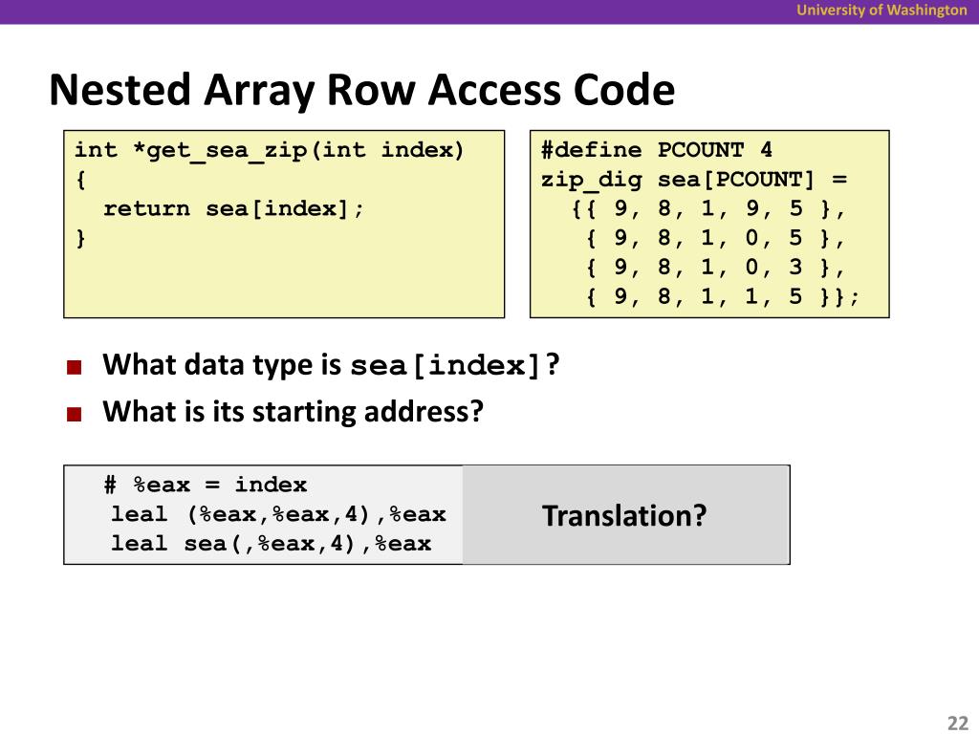Click the array row { 9, 8, 1, 0, 3 }
This screenshot has height=734, width=979.
[x=715, y=268]
